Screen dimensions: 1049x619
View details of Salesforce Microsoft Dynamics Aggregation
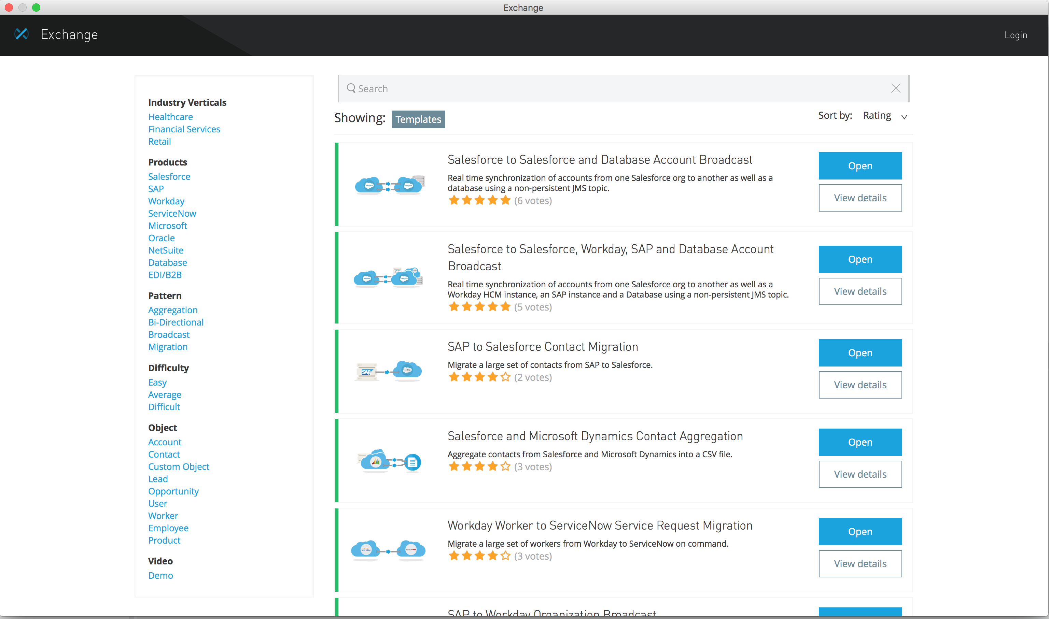(x=859, y=474)
